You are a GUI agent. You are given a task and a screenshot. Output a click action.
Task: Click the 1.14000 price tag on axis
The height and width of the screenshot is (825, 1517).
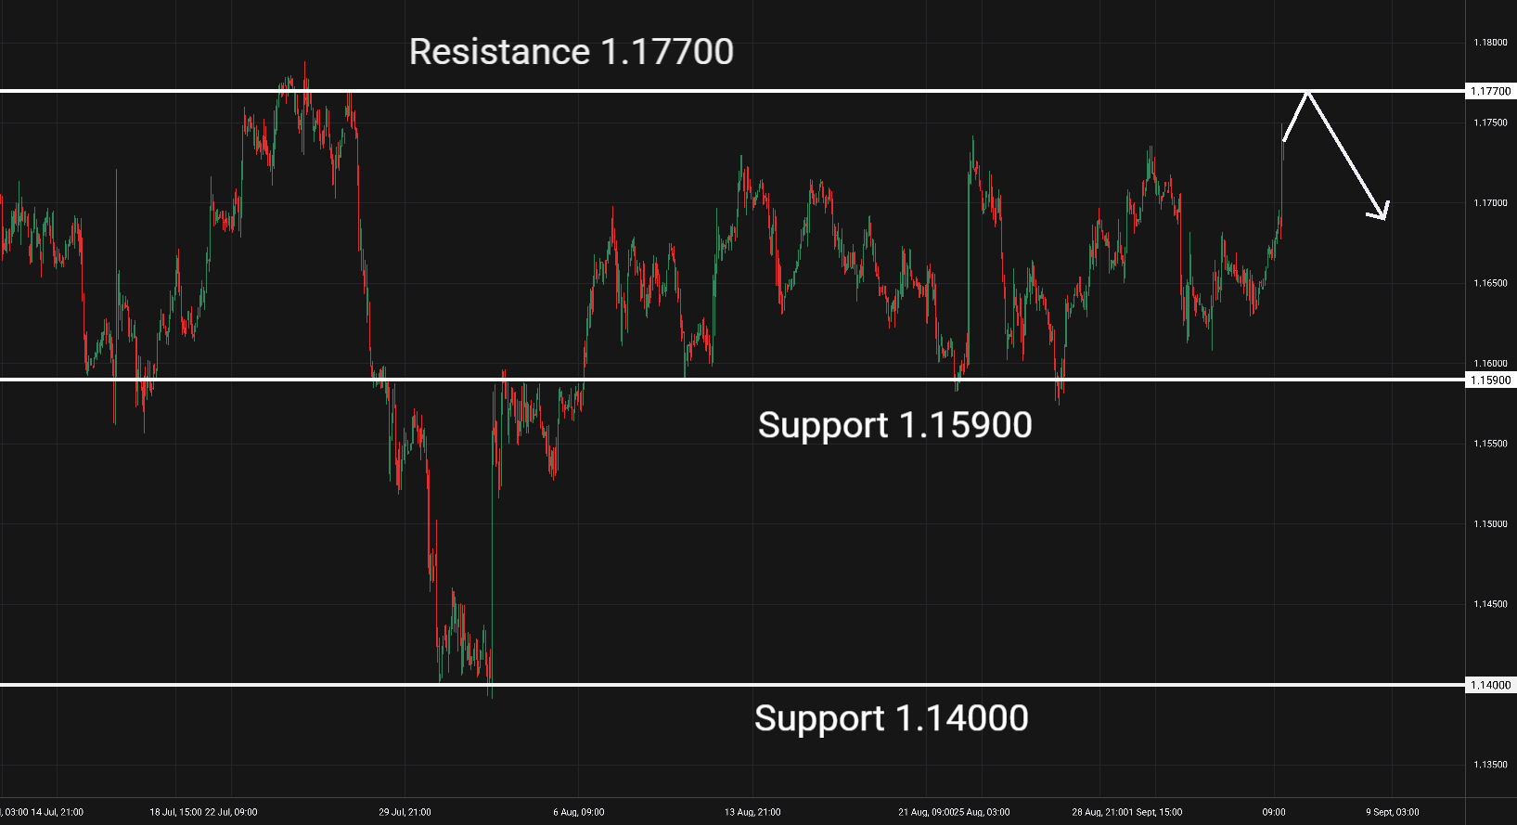(x=1491, y=685)
